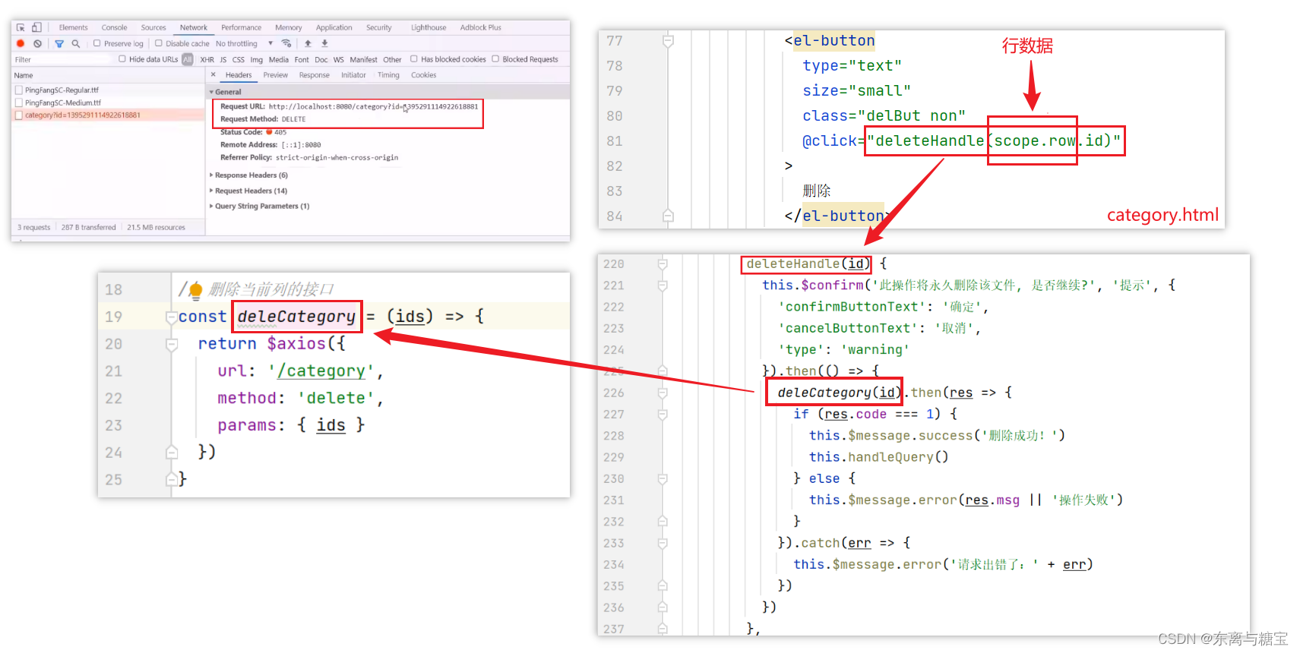
Task: Open the Adblock Plus tab
Action: [x=481, y=27]
